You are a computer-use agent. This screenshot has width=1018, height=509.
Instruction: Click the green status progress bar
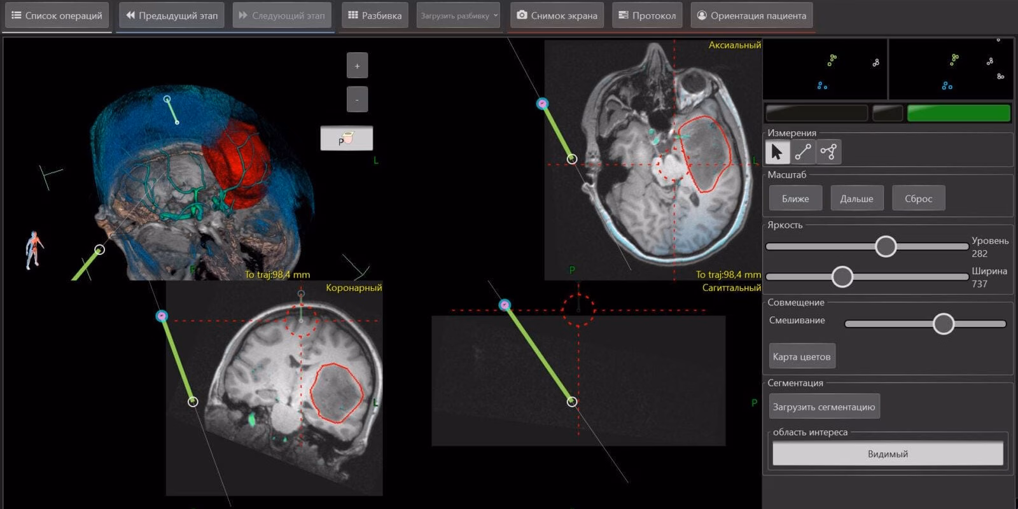click(958, 113)
